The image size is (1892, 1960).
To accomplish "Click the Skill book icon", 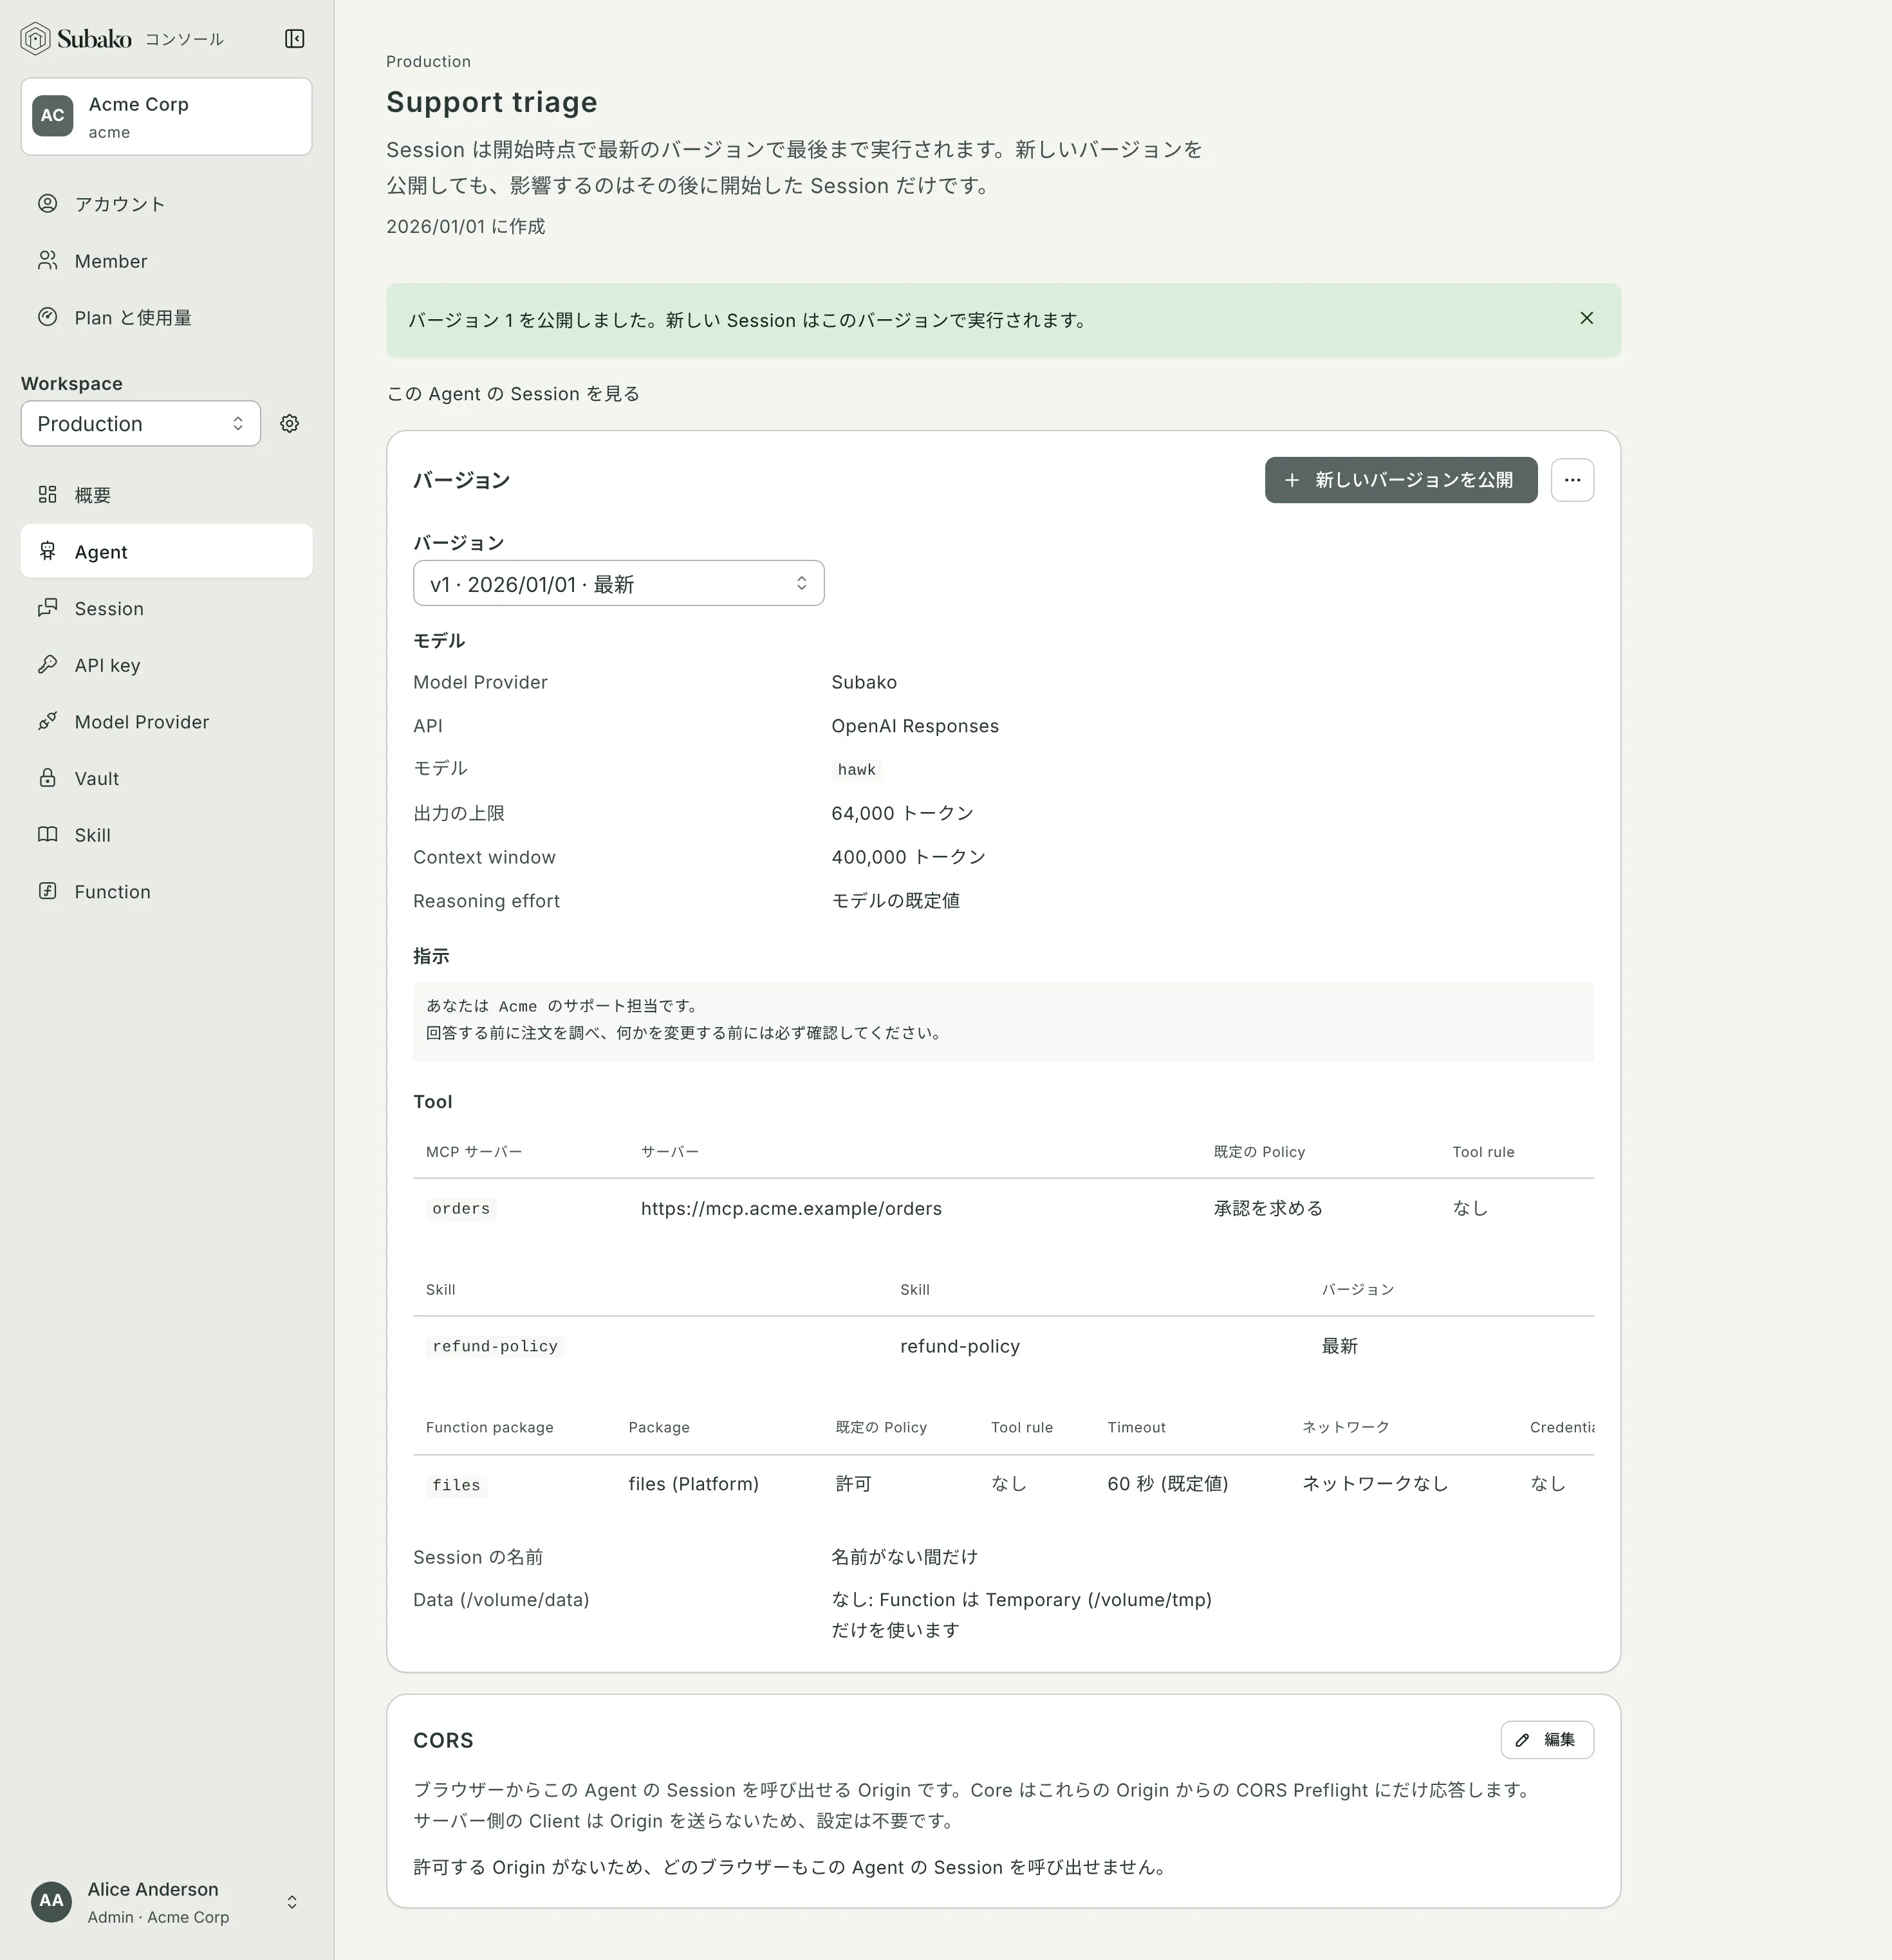I will [48, 835].
